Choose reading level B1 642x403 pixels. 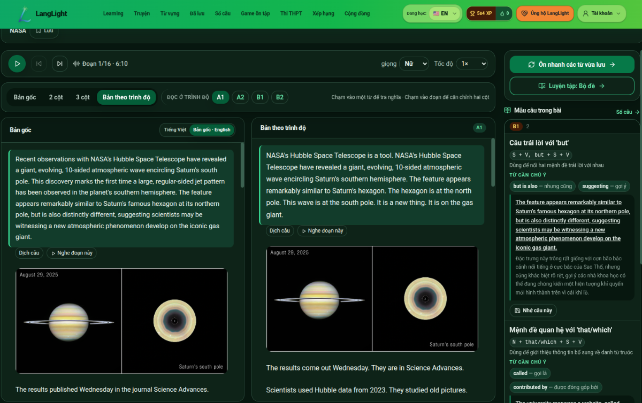click(260, 97)
